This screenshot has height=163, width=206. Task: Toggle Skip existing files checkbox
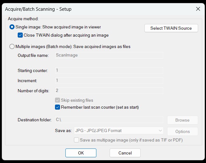tap(58, 100)
